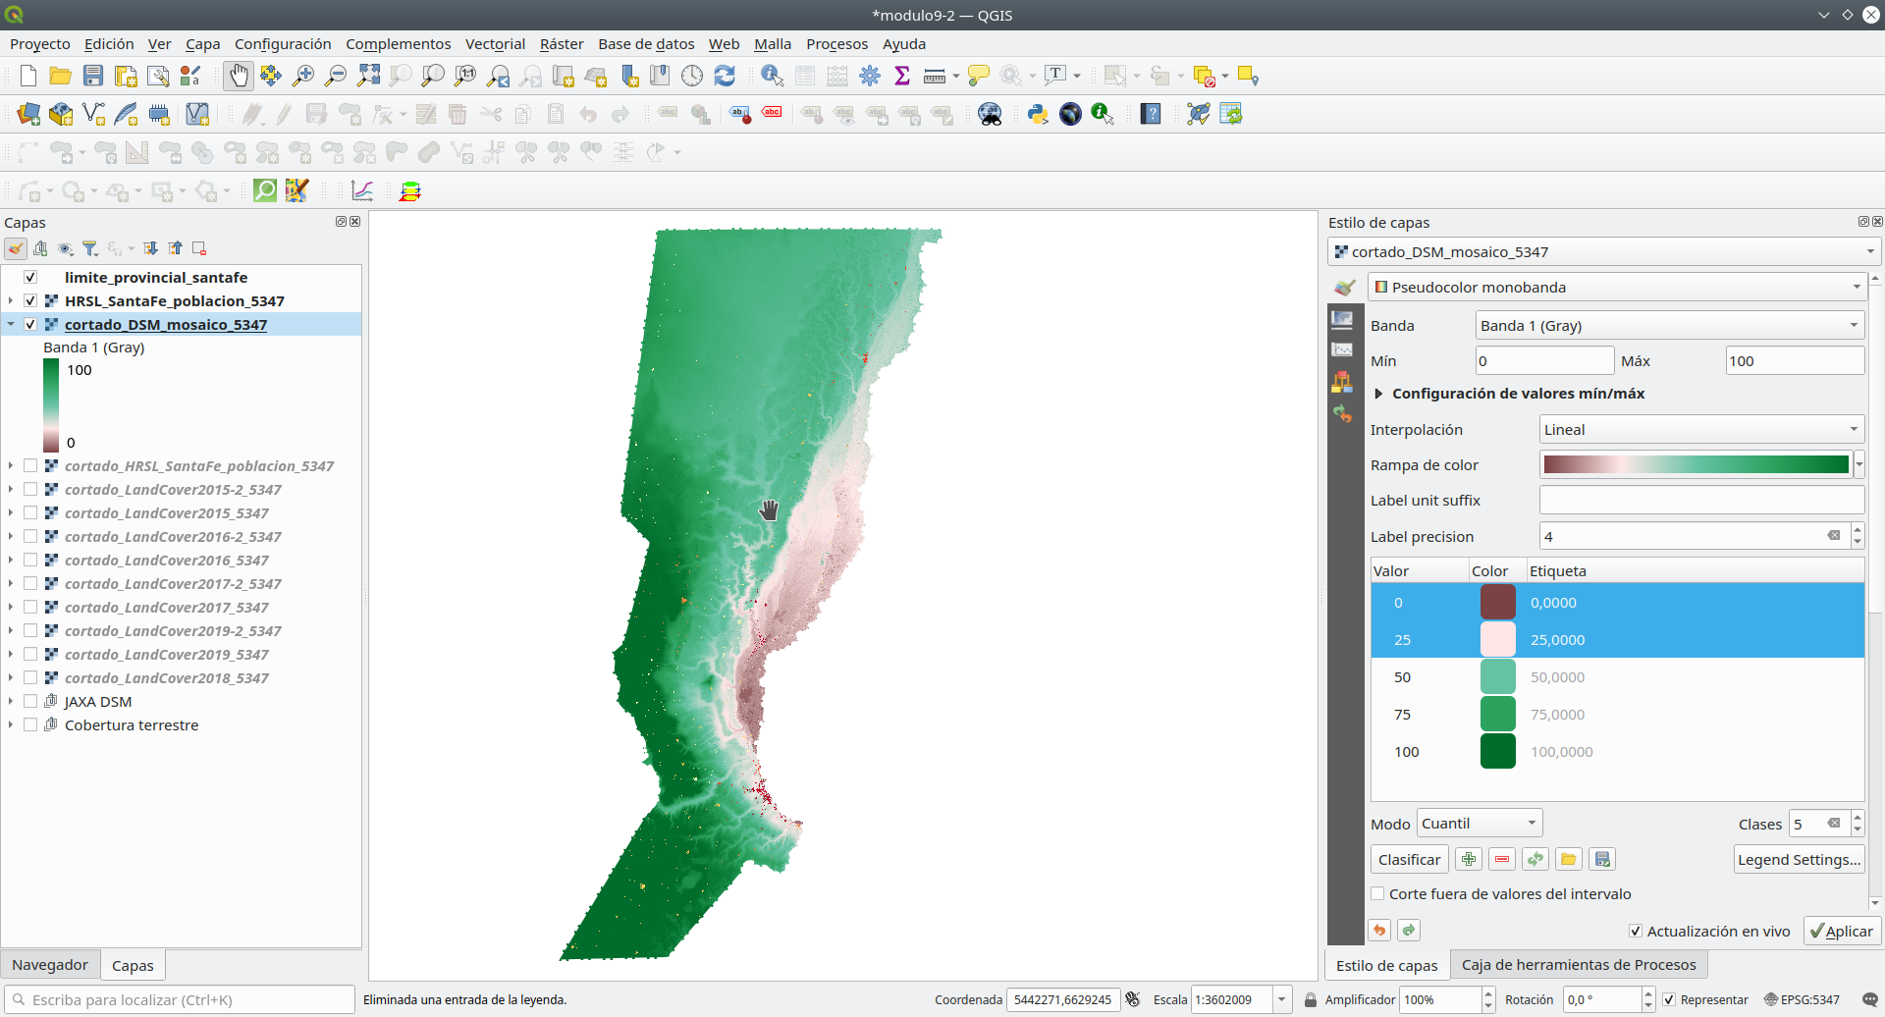Open the Interpolación Lineal dropdown

point(1701,429)
